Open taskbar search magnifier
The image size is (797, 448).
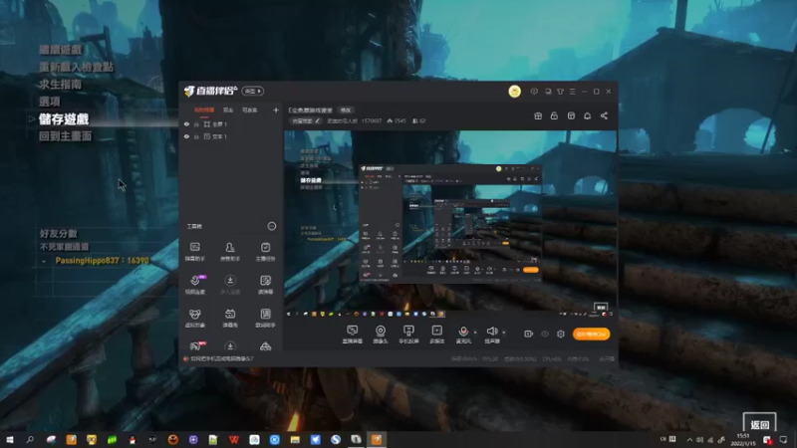[x=30, y=439]
